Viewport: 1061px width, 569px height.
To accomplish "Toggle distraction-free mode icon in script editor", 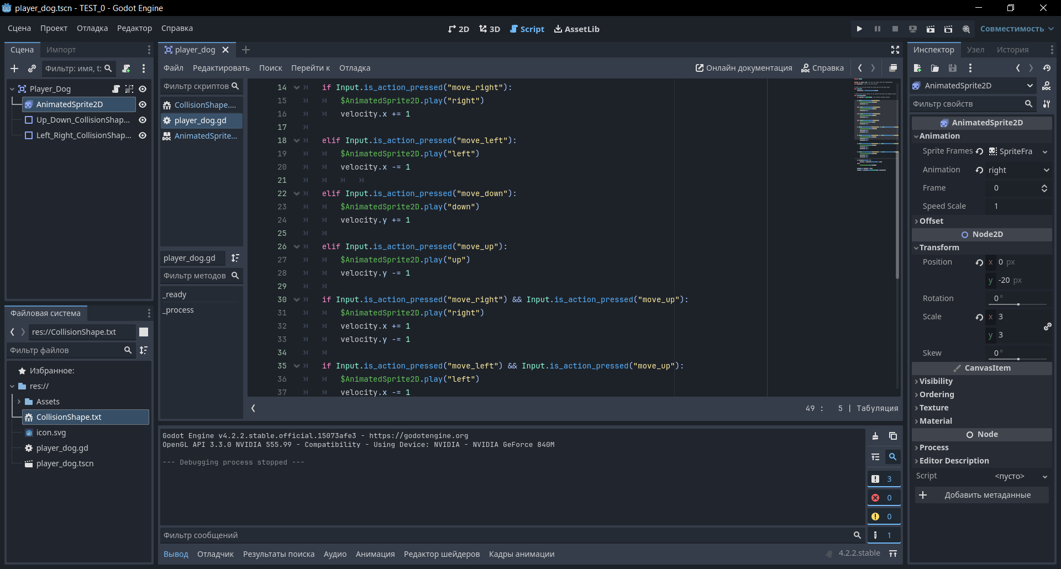I will point(895,50).
